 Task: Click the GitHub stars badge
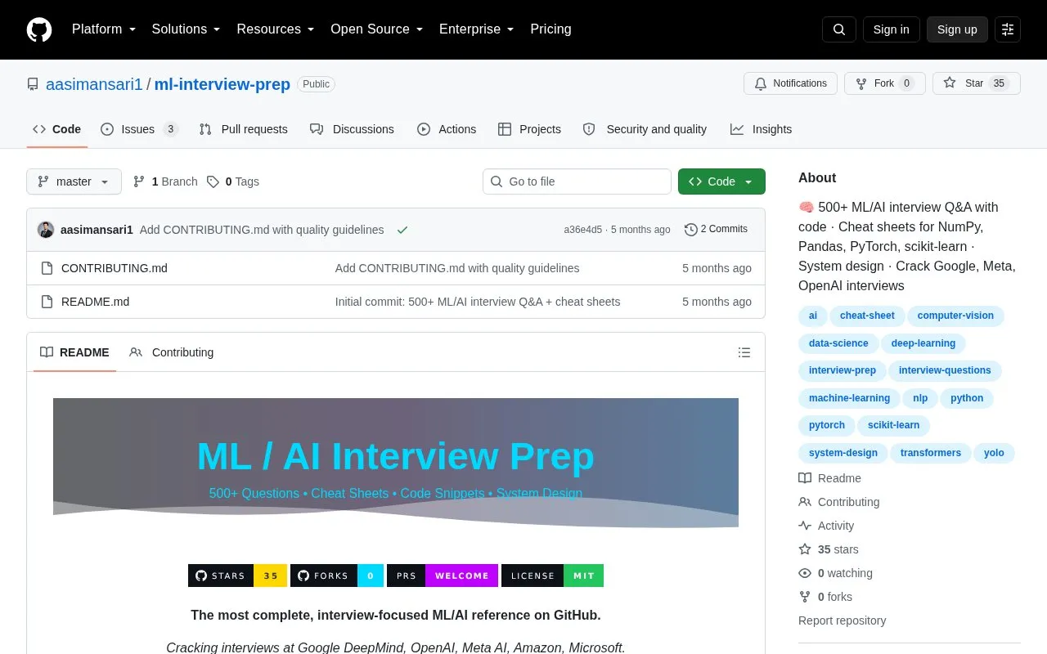(237, 576)
